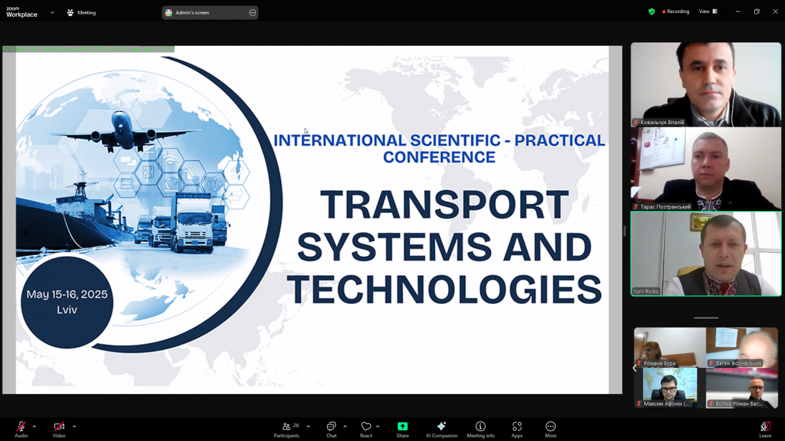Open AI Companion
The image size is (785, 441).
pos(442,429)
